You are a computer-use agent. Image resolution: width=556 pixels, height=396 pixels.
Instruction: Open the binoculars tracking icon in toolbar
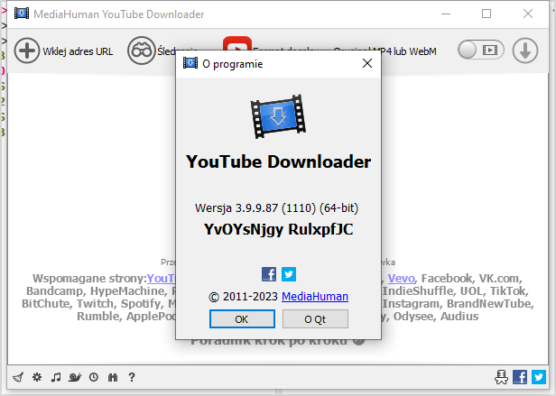coord(142,51)
